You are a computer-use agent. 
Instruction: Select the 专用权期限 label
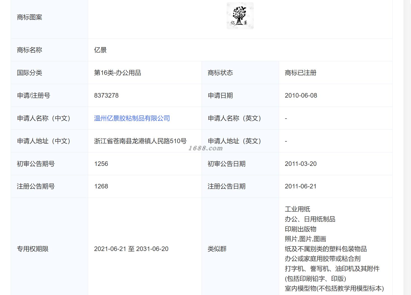33,249
